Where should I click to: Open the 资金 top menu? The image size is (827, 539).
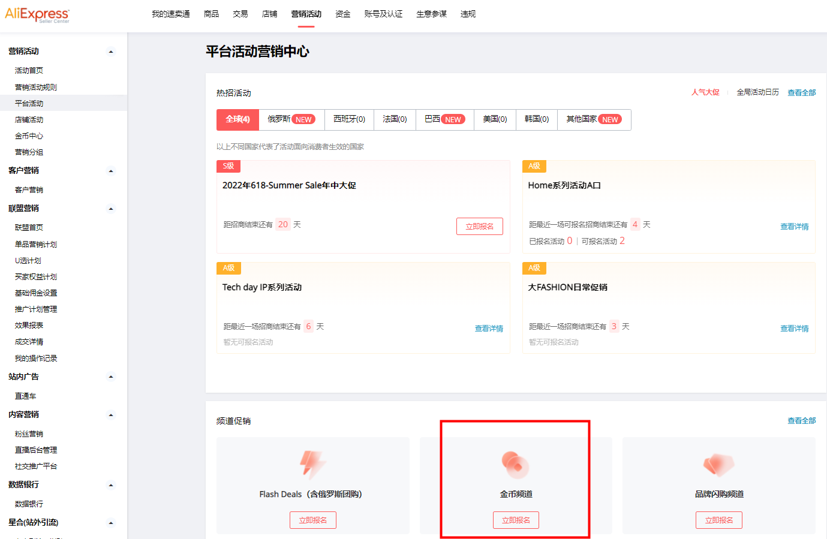coord(343,14)
